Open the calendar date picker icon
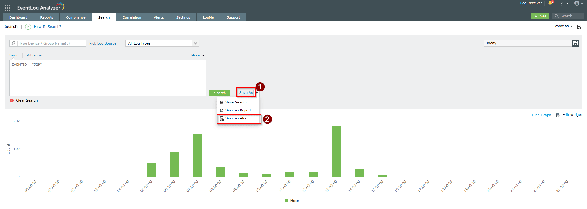The height and width of the screenshot is (209, 587). pyautogui.click(x=575, y=43)
